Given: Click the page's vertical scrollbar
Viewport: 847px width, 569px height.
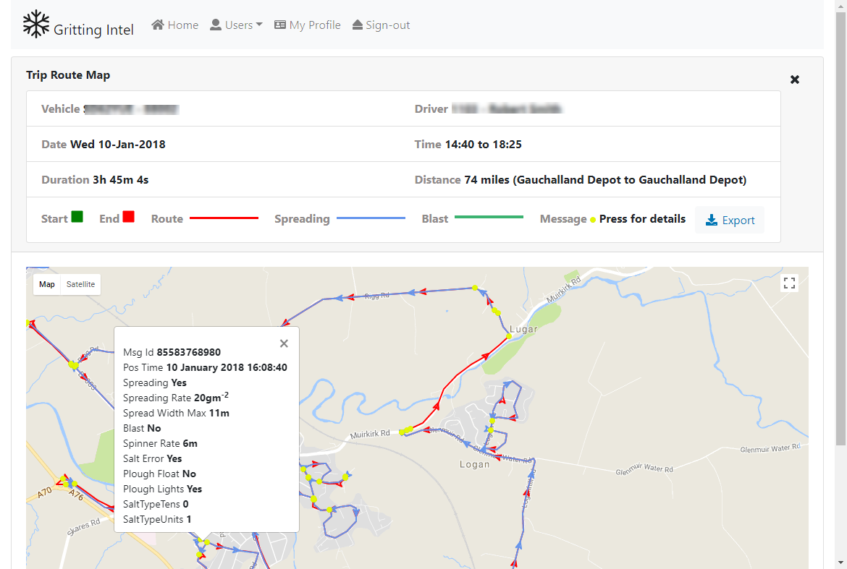Looking at the screenshot, I should 840,217.
